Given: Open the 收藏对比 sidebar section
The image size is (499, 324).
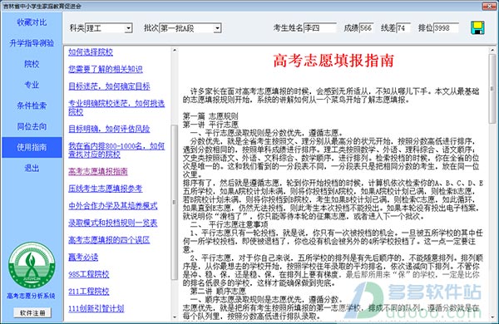Looking at the screenshot, I should (32, 22).
